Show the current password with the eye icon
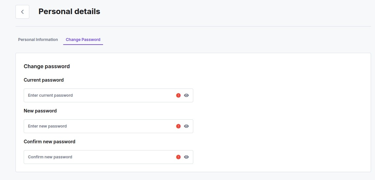 [187, 95]
